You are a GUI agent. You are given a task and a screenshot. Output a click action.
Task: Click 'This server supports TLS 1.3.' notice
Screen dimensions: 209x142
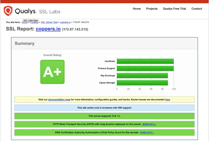(104, 116)
